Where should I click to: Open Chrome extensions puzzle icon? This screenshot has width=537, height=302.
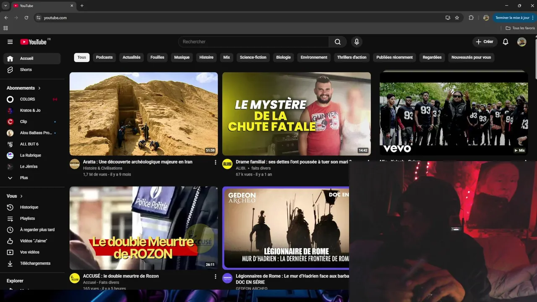(471, 18)
